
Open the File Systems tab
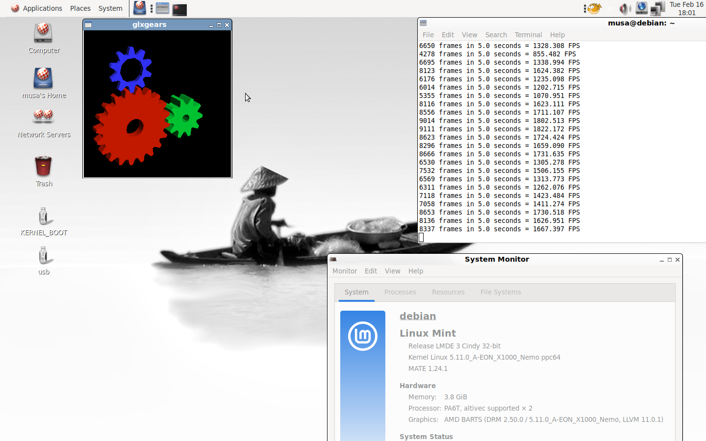(501, 292)
